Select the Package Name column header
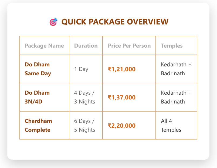 (x=44, y=46)
